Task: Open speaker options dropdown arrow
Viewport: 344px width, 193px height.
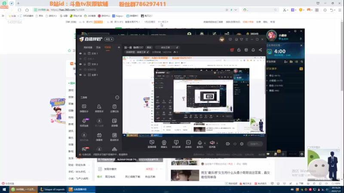Action: coord(217,143)
